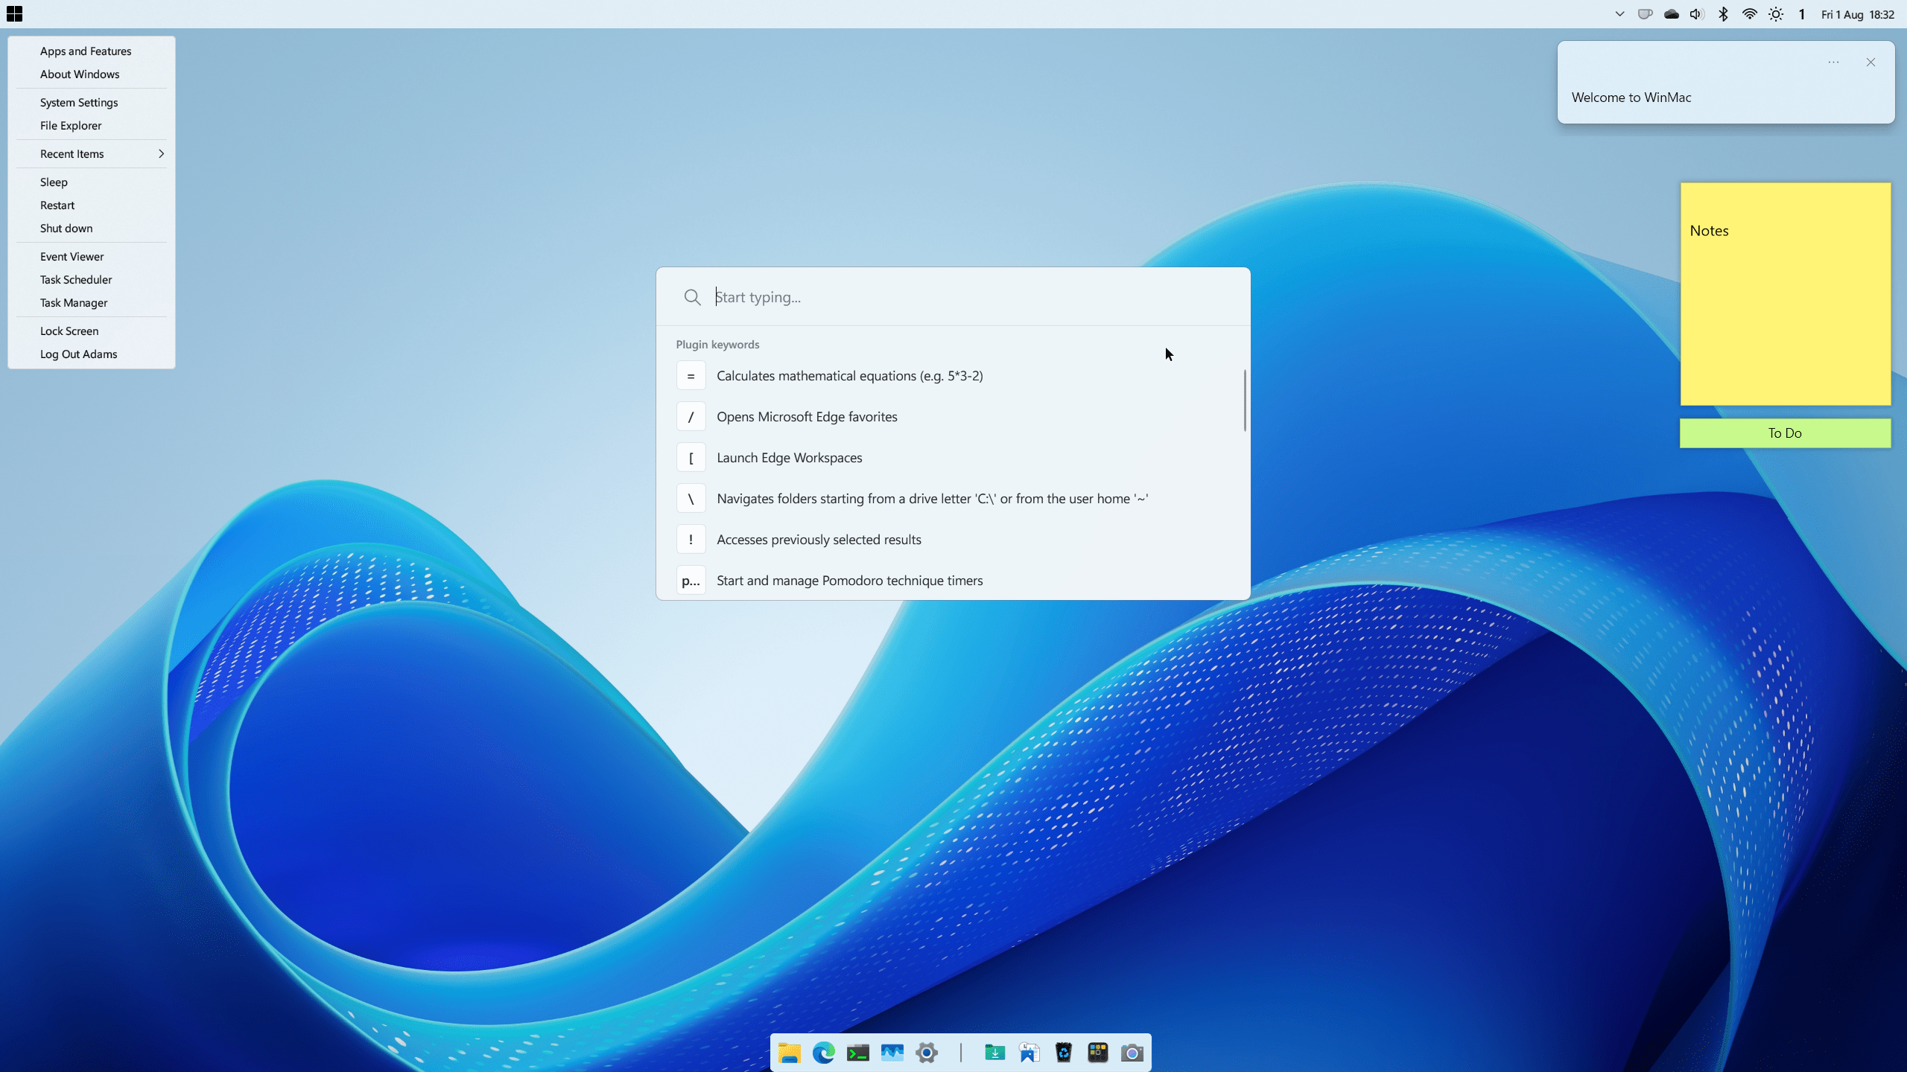Select the 'p...' Pomodoro keyword tile

pyautogui.click(x=691, y=581)
